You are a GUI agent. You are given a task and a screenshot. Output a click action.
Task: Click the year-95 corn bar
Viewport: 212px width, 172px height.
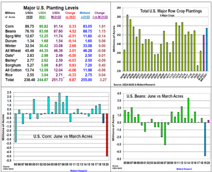click(16, 128)
